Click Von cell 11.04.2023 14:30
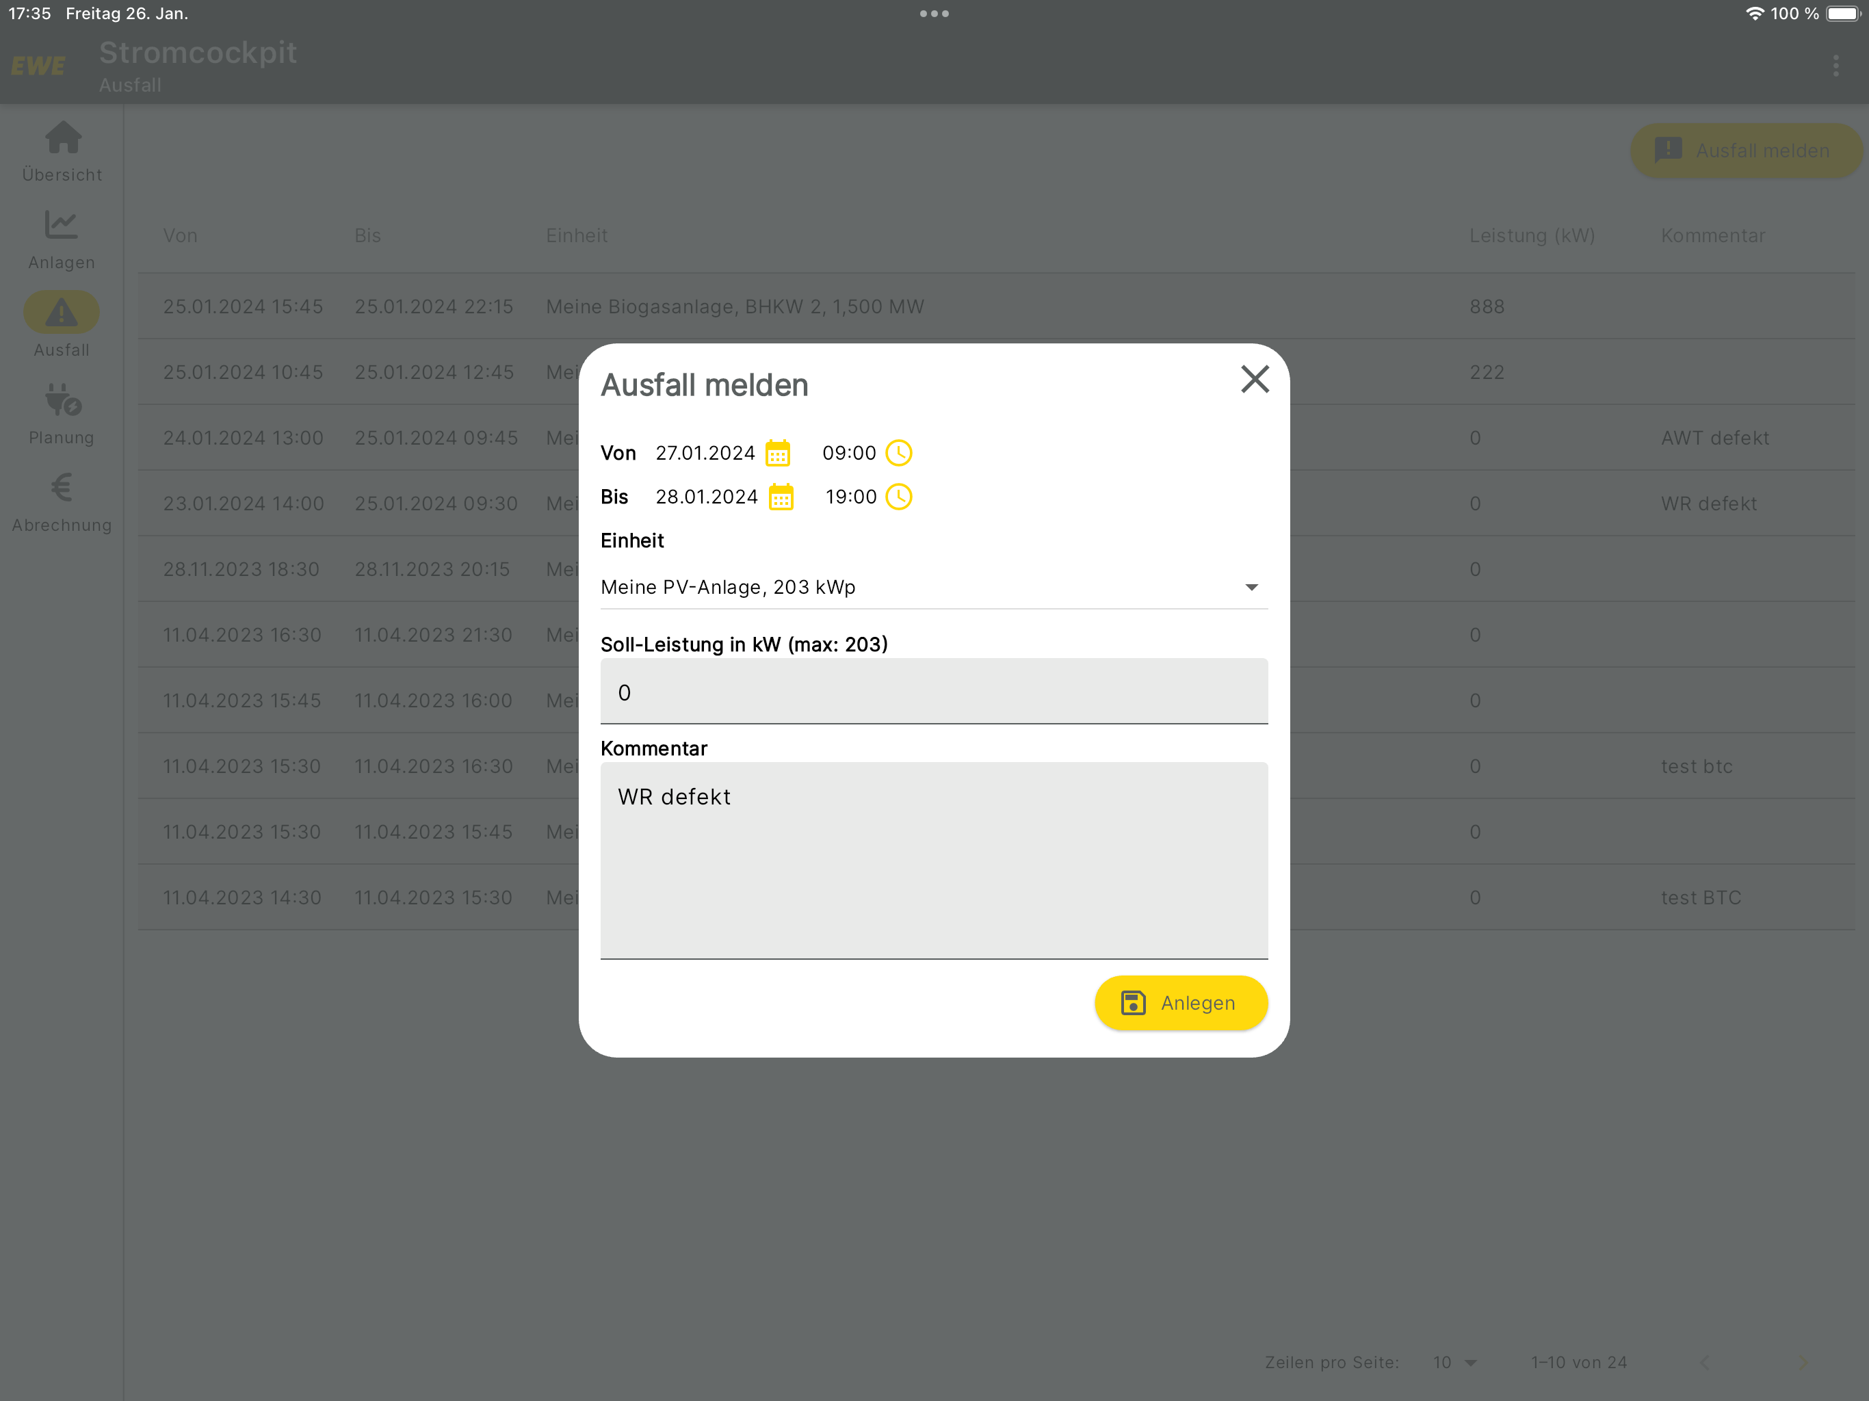Viewport: 1869px width, 1401px height. (241, 898)
